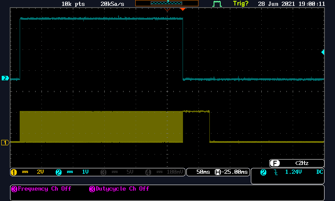Click the channel 1 2V scale value
The height and width of the screenshot is (201, 335).
[40, 172]
